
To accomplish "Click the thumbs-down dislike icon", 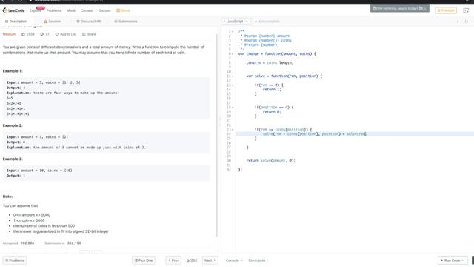I will tap(42, 34).
